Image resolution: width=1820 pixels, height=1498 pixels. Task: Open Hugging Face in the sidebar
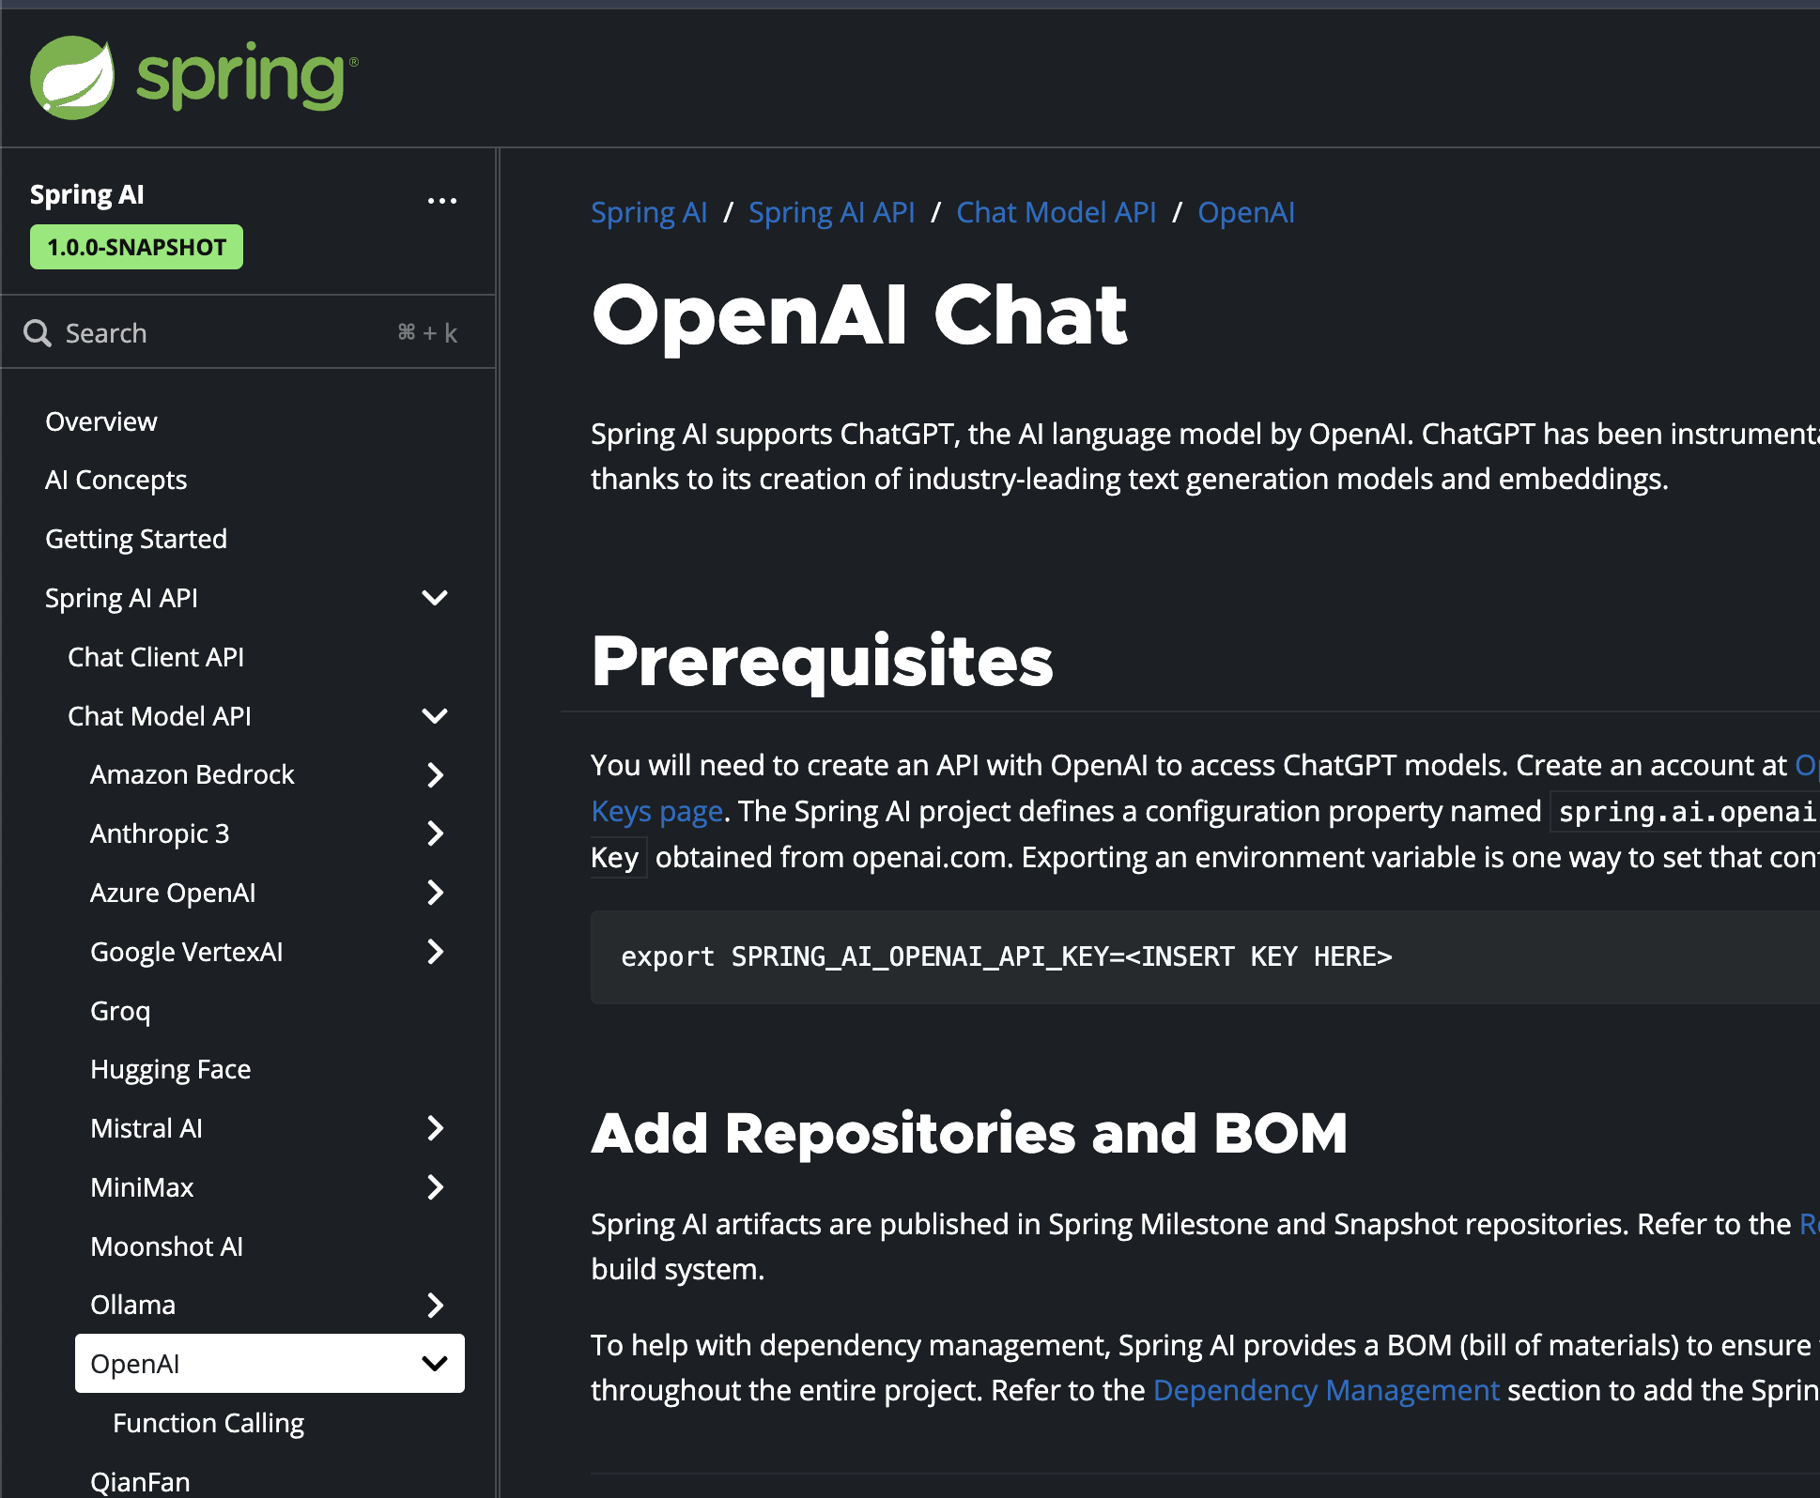[170, 1069]
